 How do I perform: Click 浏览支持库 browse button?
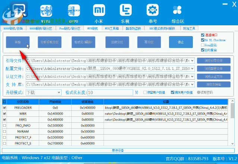click(x=214, y=84)
